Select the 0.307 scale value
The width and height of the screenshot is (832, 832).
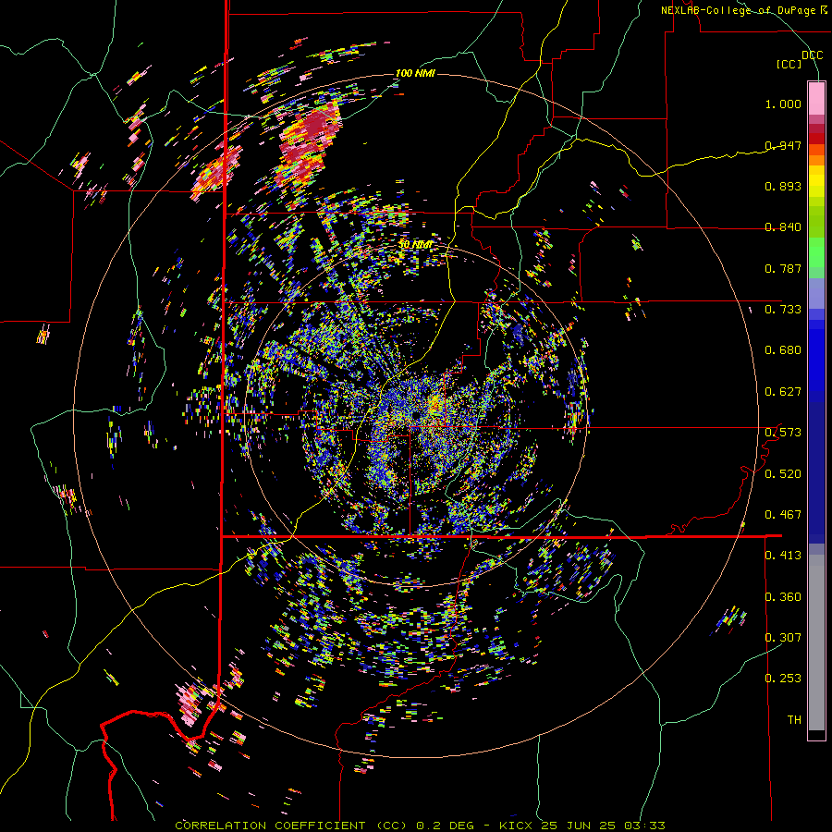pyautogui.click(x=783, y=638)
